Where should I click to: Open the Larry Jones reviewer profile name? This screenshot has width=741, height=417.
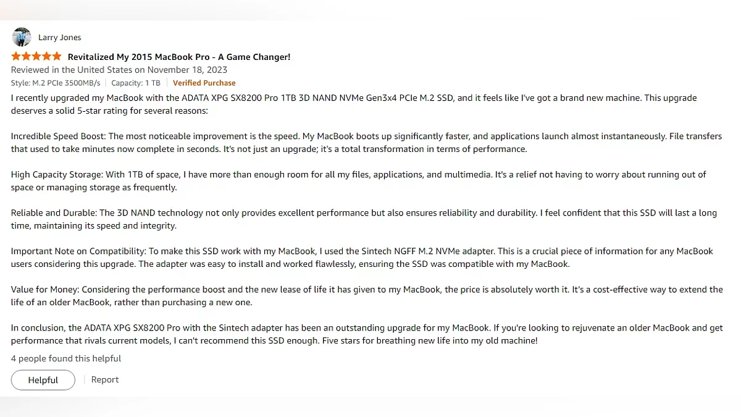pyautogui.click(x=59, y=38)
